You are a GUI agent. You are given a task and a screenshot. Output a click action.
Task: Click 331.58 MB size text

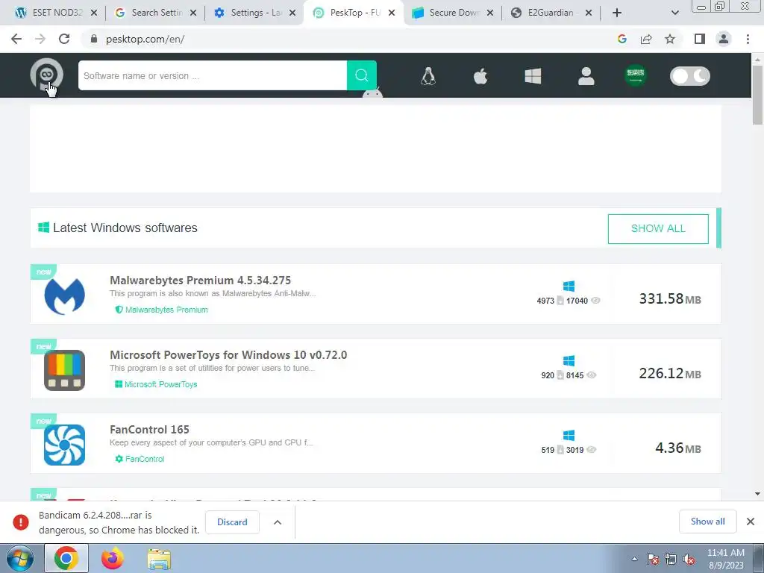670,298
